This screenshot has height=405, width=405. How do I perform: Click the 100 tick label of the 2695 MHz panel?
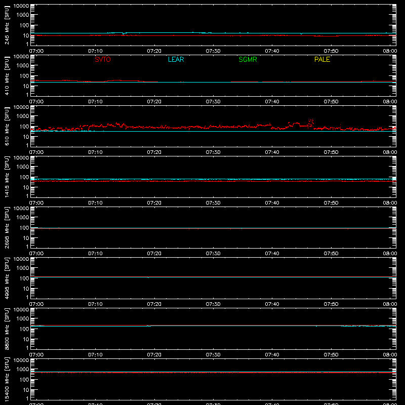pyautogui.click(x=24, y=228)
